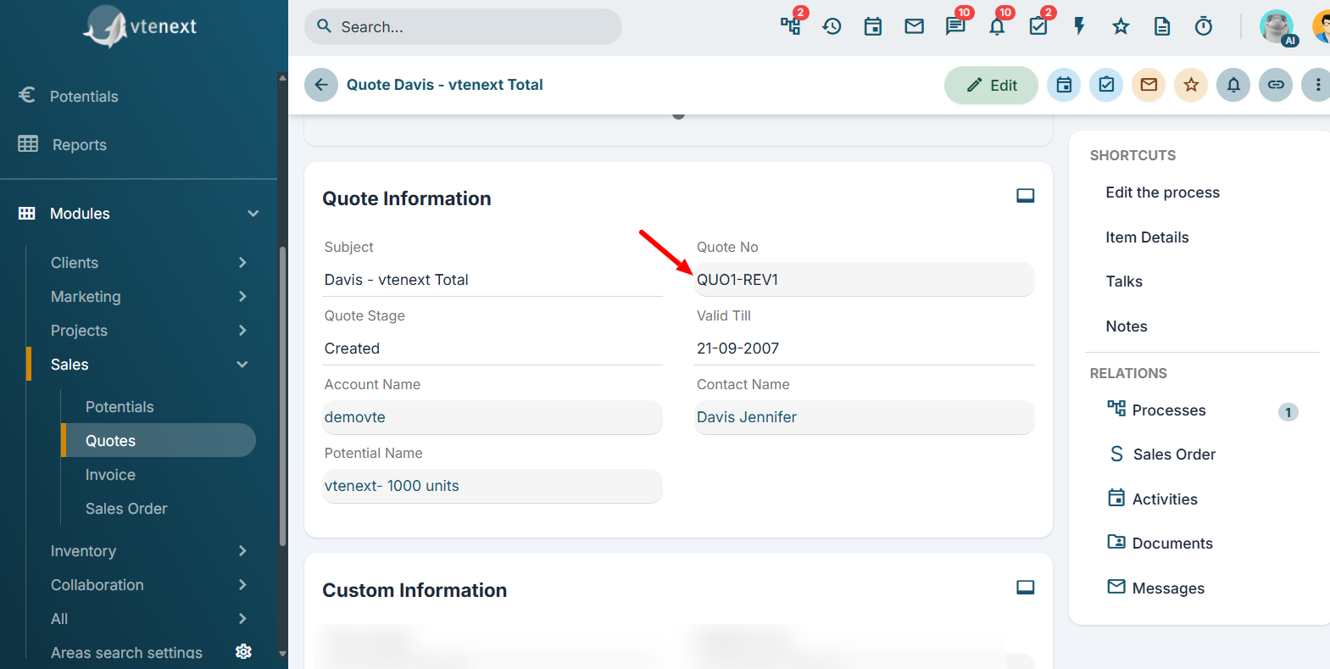Open Sales Order under Sales
The height and width of the screenshot is (669, 1330).
click(x=126, y=509)
